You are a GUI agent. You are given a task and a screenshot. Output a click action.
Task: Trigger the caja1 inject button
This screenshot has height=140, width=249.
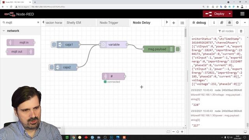(54, 45)
